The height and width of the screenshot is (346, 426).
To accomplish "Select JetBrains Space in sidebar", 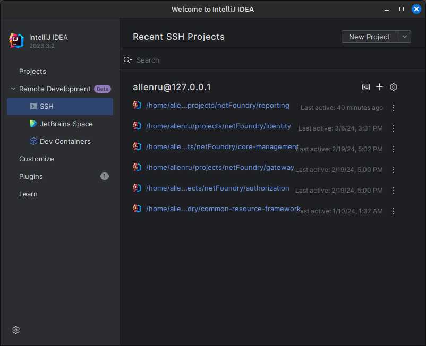I will pos(66,124).
